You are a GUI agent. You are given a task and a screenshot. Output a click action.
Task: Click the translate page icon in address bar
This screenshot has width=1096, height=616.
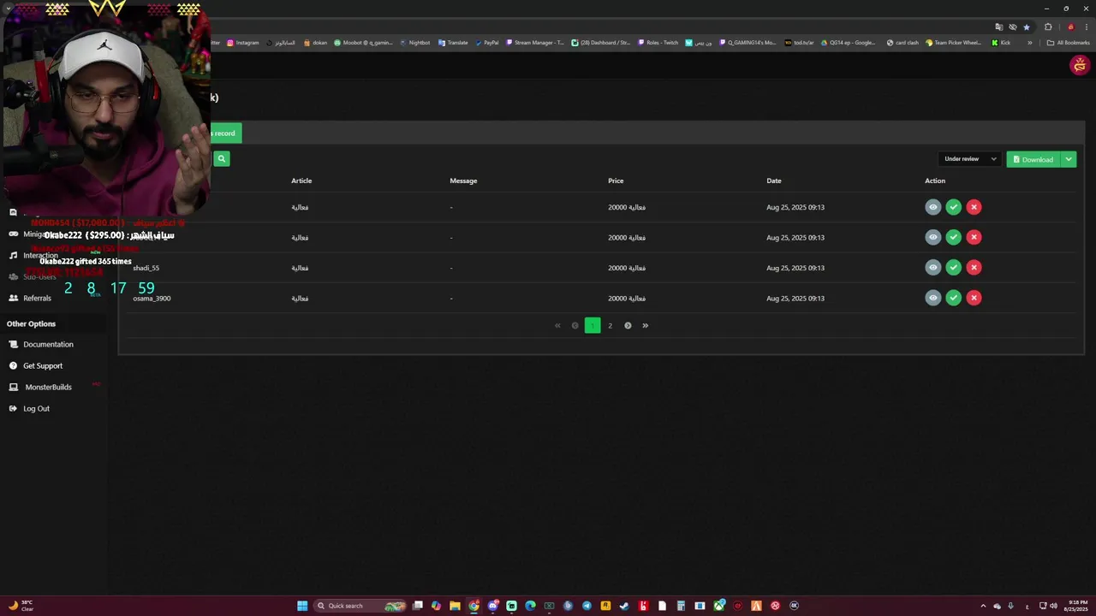point(998,27)
